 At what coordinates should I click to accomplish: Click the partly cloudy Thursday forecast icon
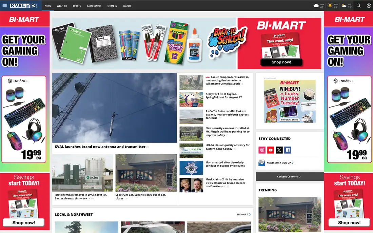tap(344, 5)
